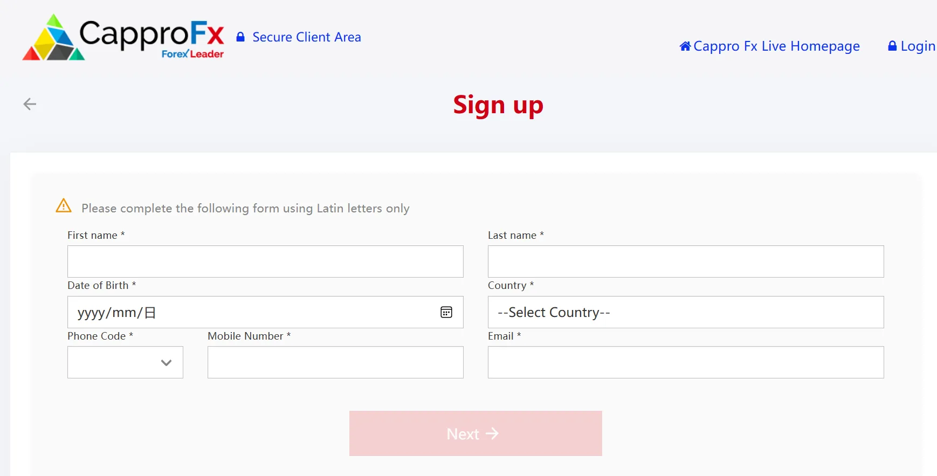Click the Secure Client Area lock icon

[240, 37]
